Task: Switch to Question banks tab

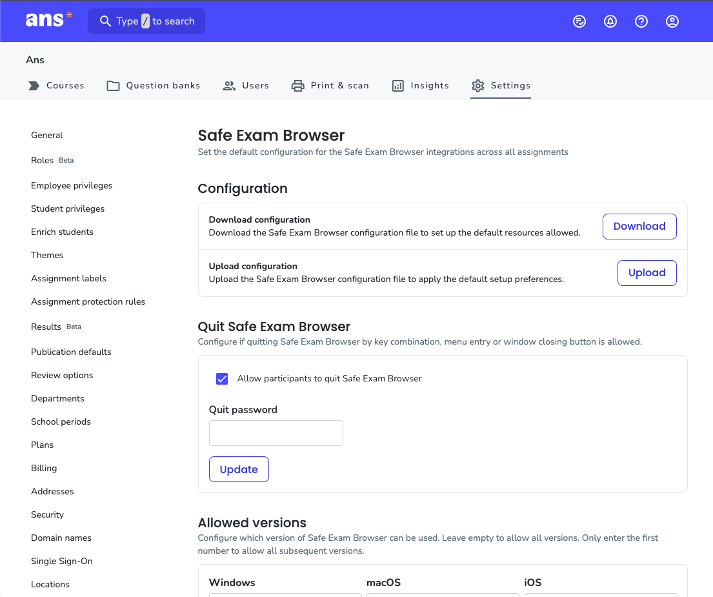Action: tap(153, 85)
